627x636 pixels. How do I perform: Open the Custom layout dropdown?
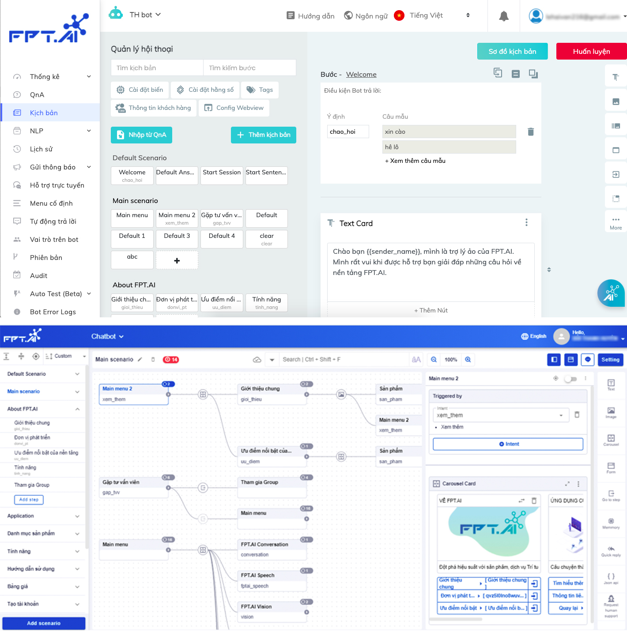[66, 356]
